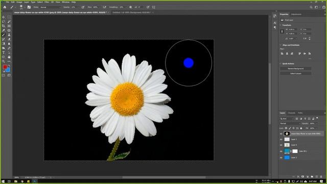
Task: Align left edges in Properties panel
Action: pyautogui.click(x=282, y=54)
